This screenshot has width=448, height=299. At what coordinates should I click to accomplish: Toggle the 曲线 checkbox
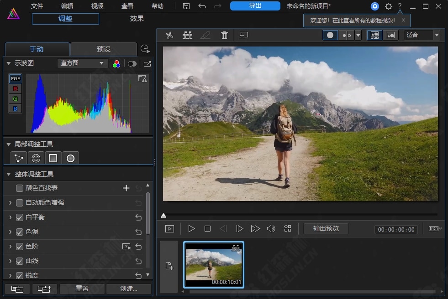point(20,261)
